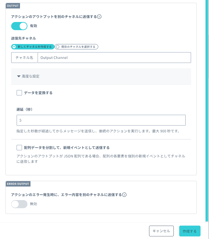Screen dimensions: 209x239
Task: Click the 作成する button
Action: coord(190,231)
